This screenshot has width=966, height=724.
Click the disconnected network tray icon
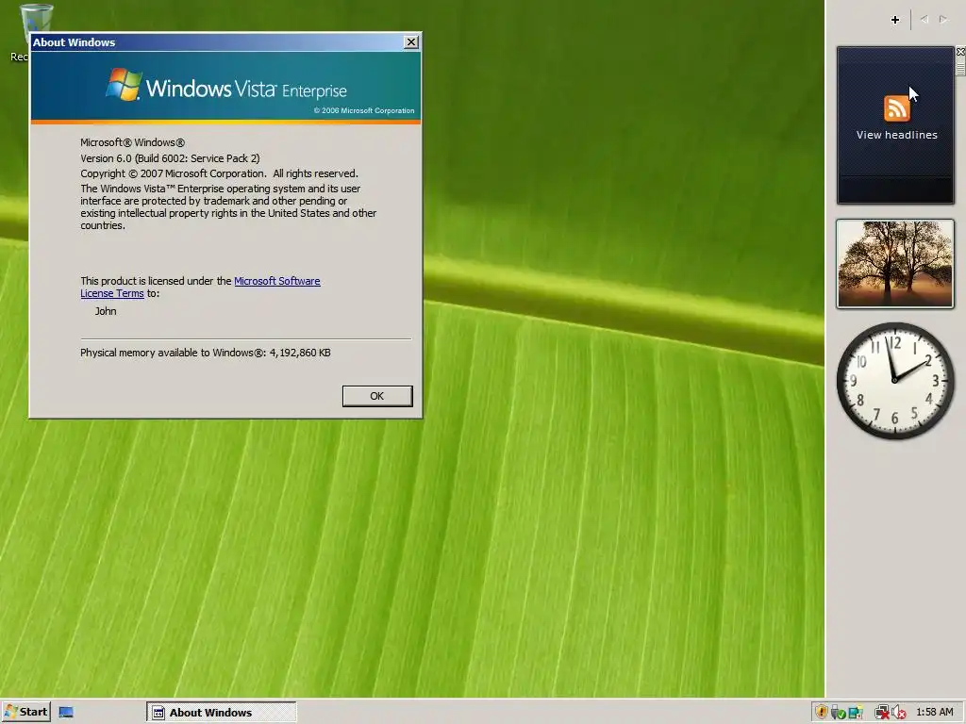click(882, 713)
